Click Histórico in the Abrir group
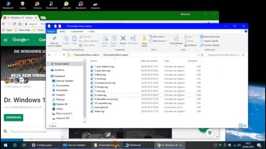The height and width of the screenshot is (149, 266). [x=190, y=45]
